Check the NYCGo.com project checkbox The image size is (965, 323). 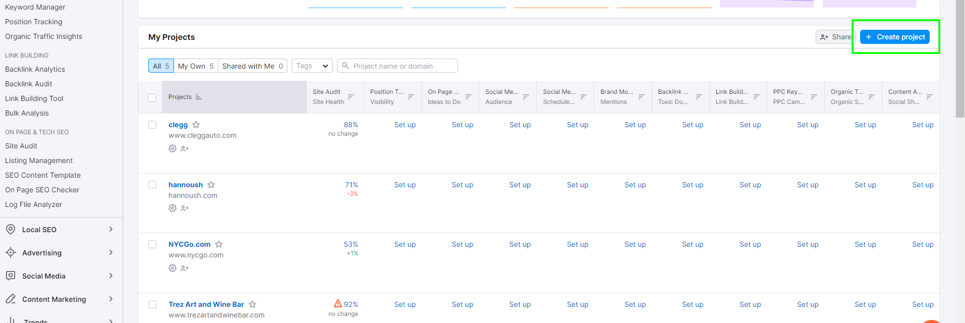152,244
